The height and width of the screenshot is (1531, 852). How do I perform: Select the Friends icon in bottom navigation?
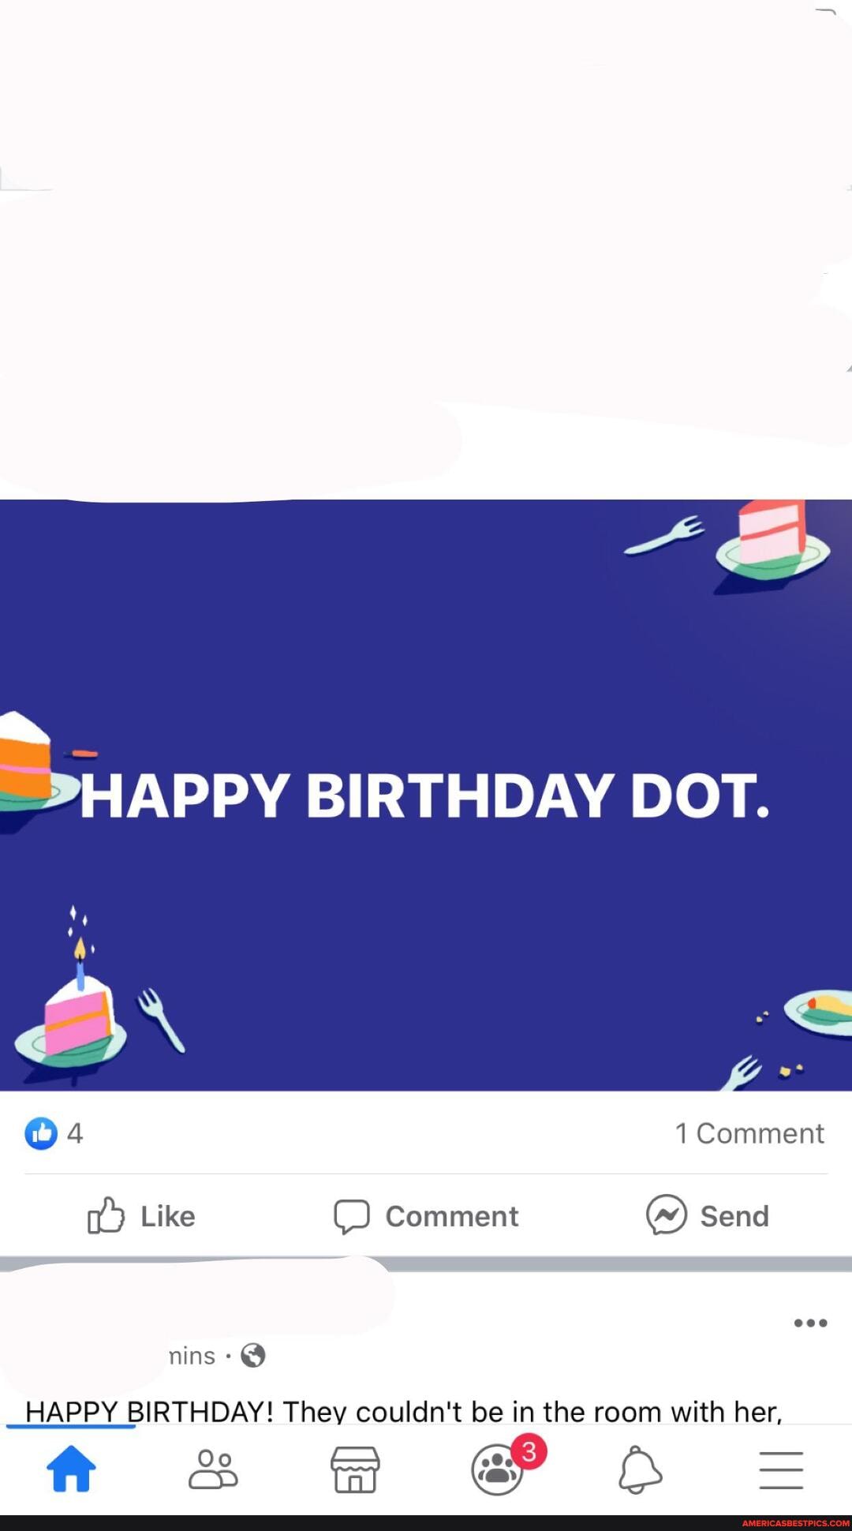(x=213, y=1468)
